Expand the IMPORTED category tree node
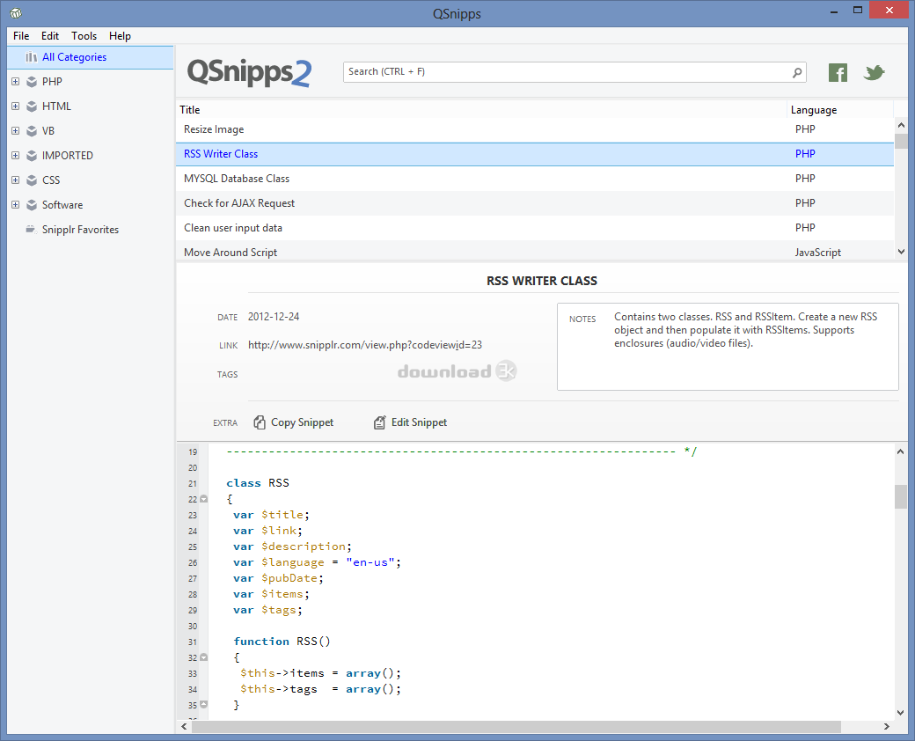 [15, 156]
